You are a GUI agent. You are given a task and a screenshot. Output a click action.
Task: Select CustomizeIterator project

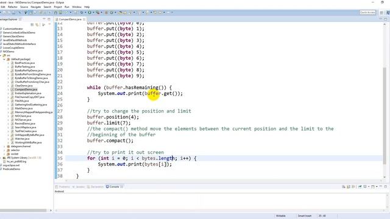pos(13,29)
